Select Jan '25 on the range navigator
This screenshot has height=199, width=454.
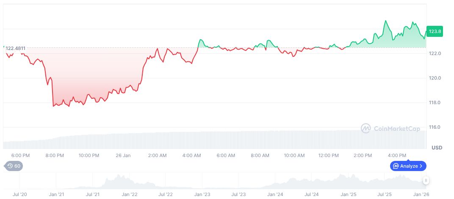349,194
